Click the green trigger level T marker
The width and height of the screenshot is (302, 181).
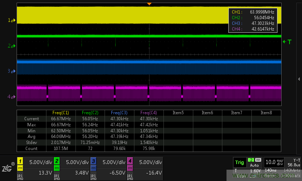click(x=287, y=42)
